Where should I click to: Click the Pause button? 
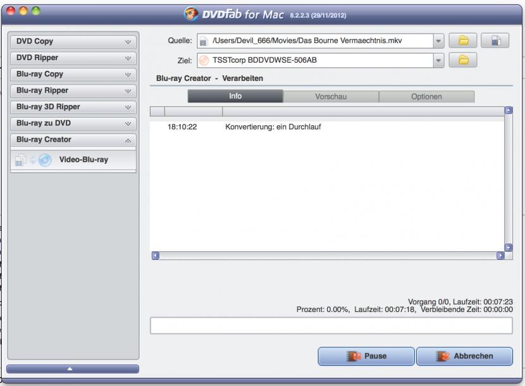pos(366,356)
